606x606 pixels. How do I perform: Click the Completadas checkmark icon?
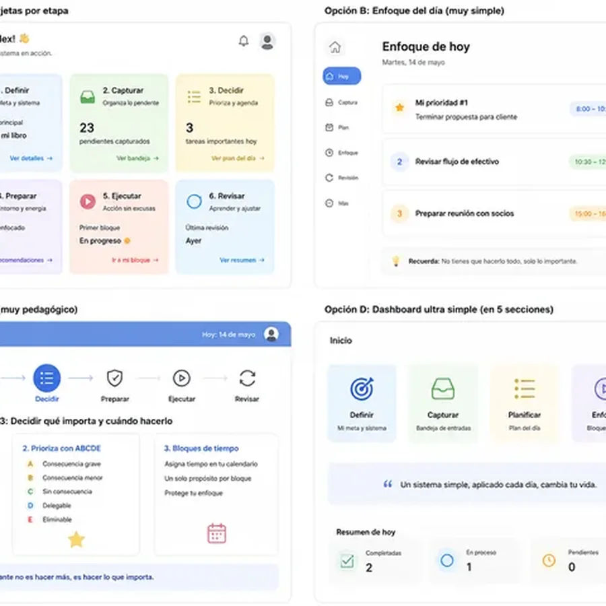coord(347,561)
